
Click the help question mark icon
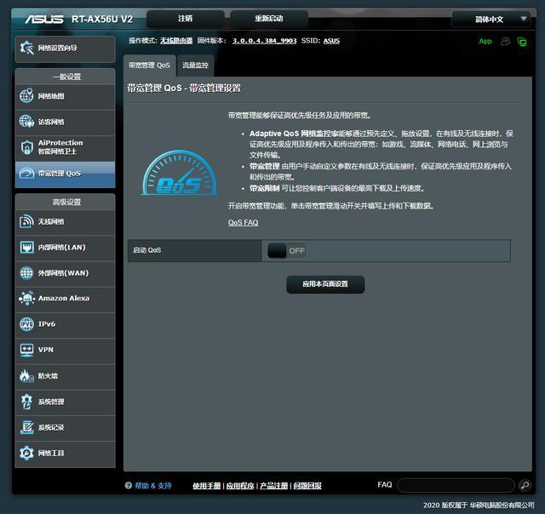[x=129, y=485]
